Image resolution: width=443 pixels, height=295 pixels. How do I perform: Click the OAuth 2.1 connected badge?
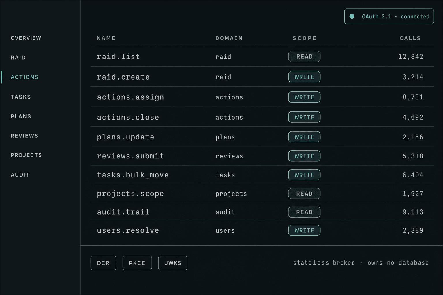tap(389, 16)
